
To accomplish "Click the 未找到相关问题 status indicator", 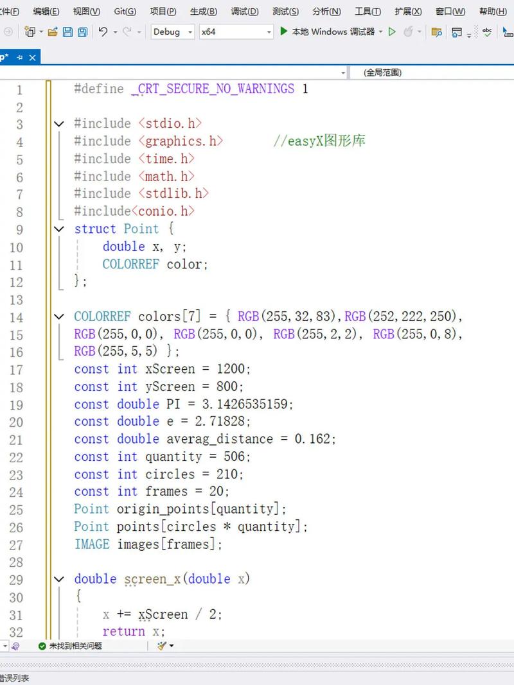I will tap(69, 646).
